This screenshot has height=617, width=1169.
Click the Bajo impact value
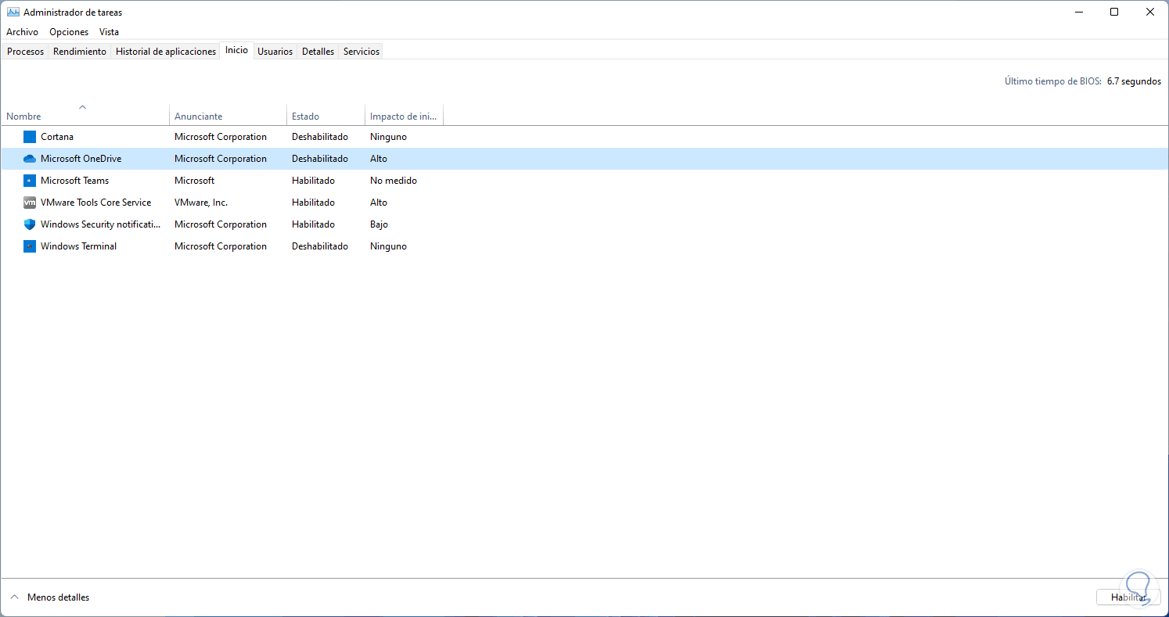379,224
